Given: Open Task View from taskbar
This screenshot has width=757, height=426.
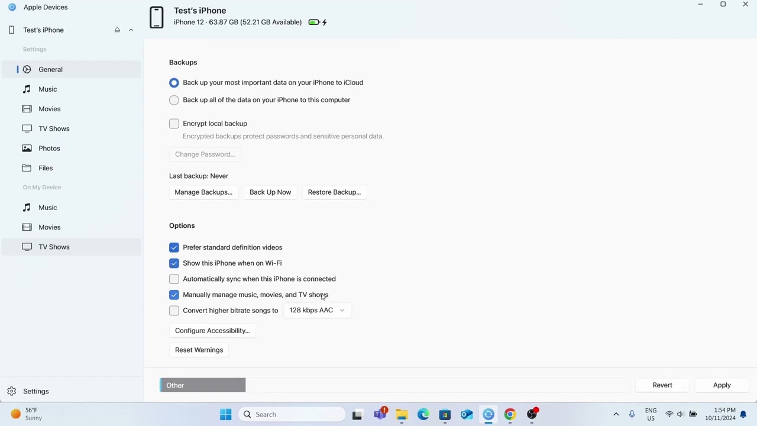Looking at the screenshot, I should click(357, 415).
